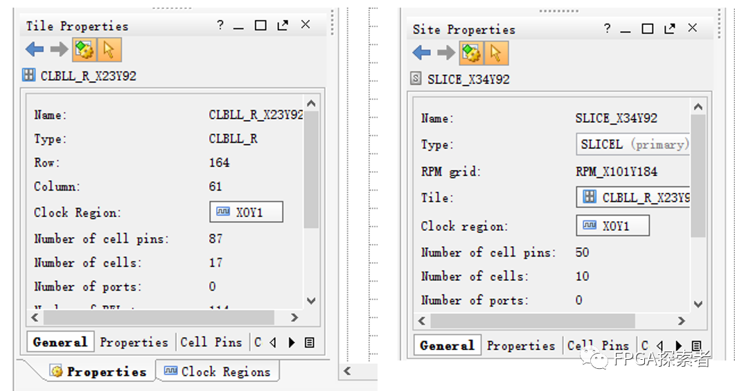Viewport: 735px width, 391px height.
Task: Click the Site Properties horizontal scrollbar right arrow
Action: point(682,321)
